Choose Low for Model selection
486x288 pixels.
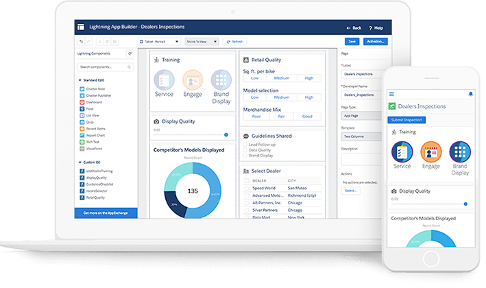click(x=255, y=97)
